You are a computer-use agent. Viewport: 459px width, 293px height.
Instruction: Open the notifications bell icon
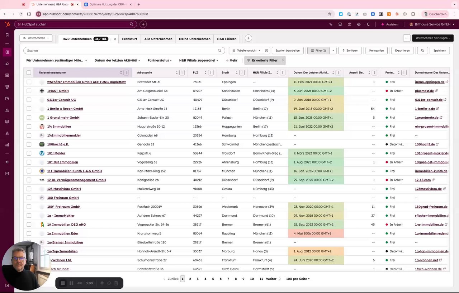click(x=368, y=24)
